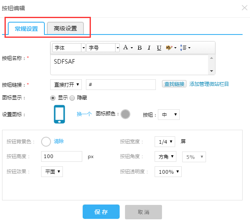The height and width of the screenshot is (223, 250).
Task: Select the 显示 radio button
Action: (x=53, y=98)
